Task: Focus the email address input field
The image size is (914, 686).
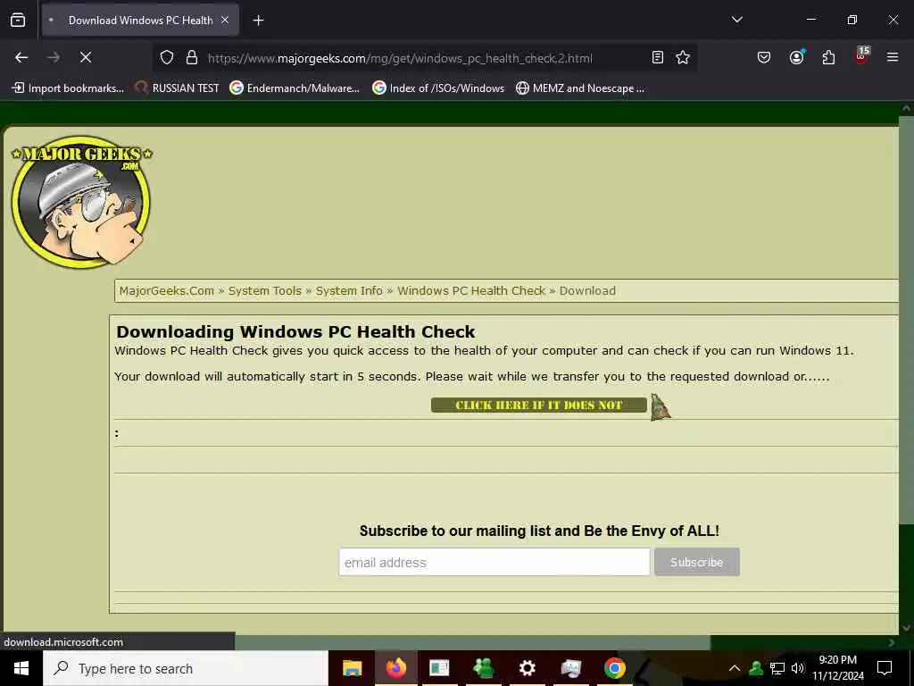Action: (494, 562)
